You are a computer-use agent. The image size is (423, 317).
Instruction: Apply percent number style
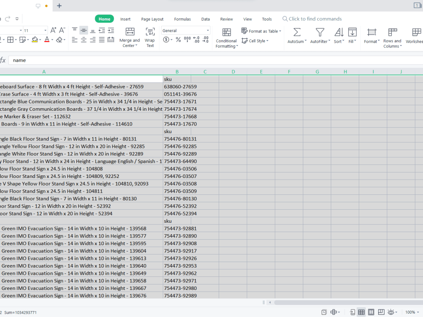coord(178,41)
